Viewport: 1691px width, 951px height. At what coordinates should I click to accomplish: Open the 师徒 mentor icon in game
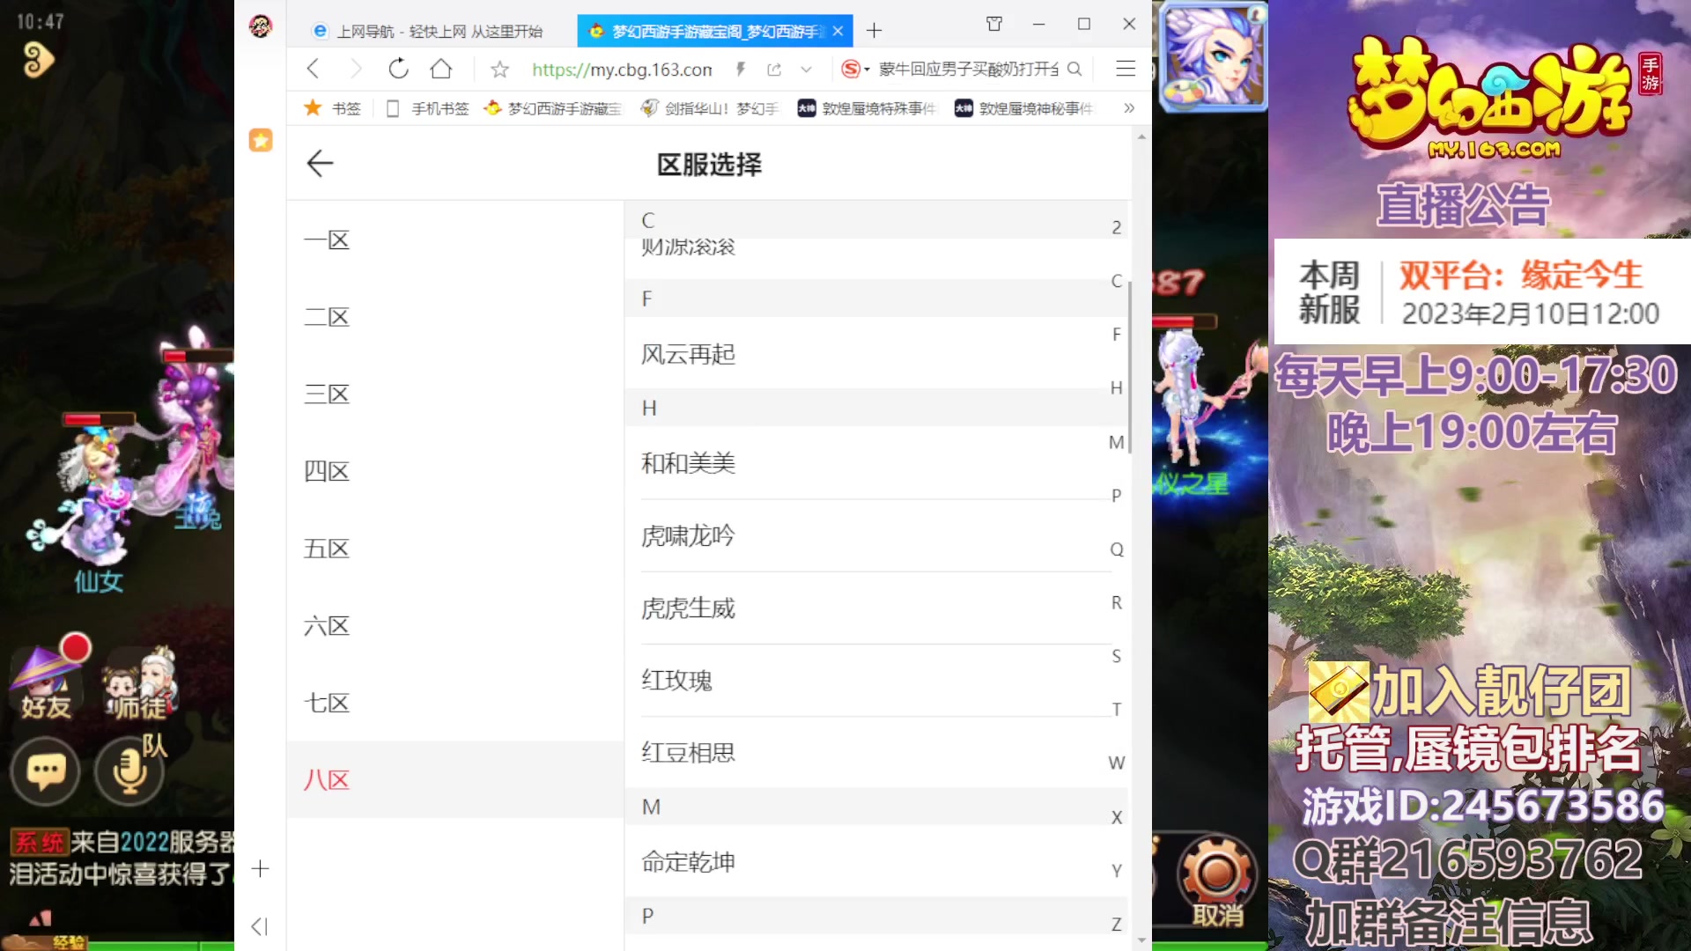[x=141, y=682]
